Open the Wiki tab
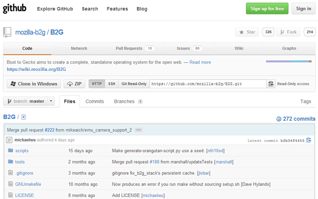Image resolution: width=318 pixels, height=199 pixels. (x=239, y=48)
